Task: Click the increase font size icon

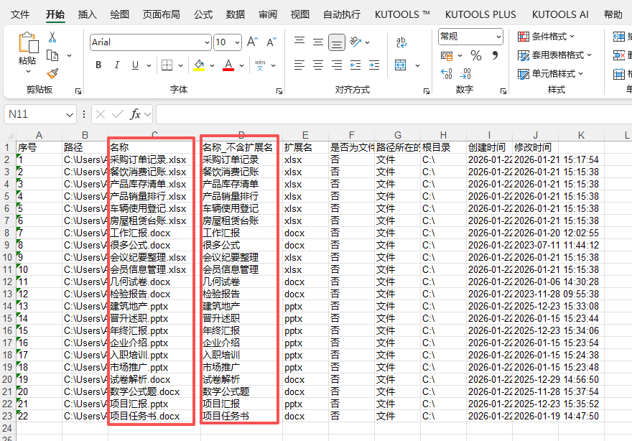Action: tap(251, 42)
